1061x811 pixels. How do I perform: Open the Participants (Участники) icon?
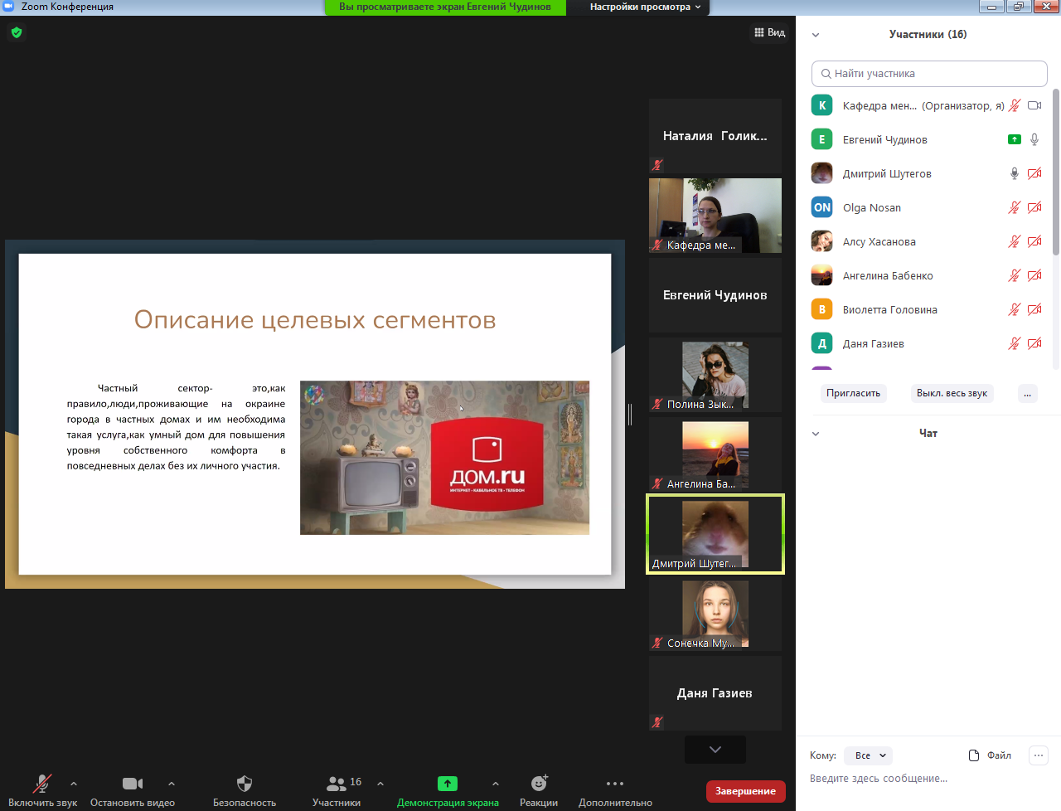click(337, 784)
